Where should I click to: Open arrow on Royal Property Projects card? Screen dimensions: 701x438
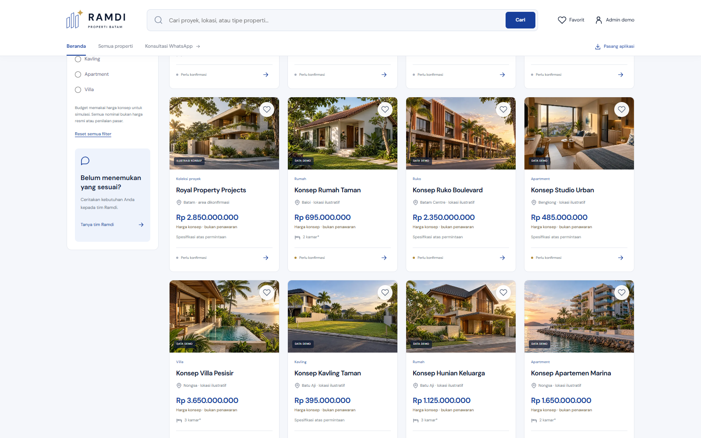266,258
